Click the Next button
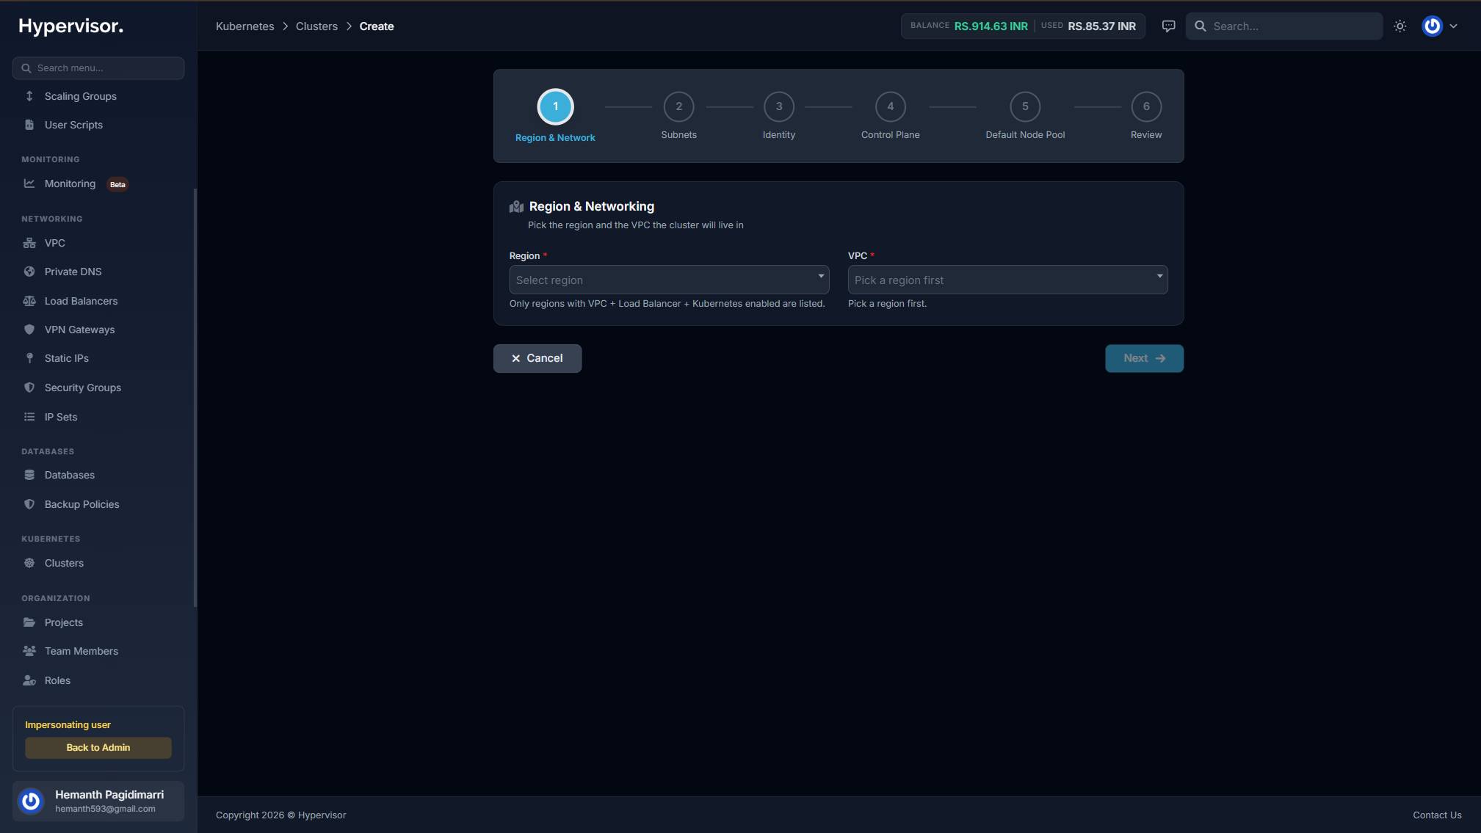Image resolution: width=1481 pixels, height=833 pixels. pyautogui.click(x=1144, y=358)
